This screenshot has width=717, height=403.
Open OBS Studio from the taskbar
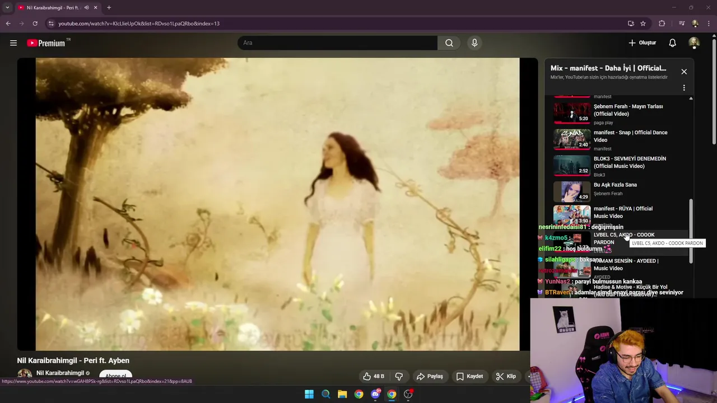pos(408,394)
